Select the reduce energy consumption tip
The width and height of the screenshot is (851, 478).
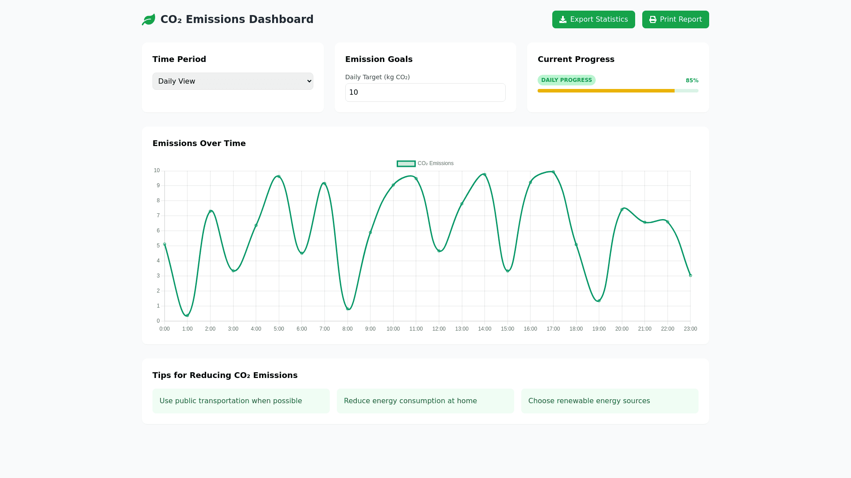coord(425,401)
